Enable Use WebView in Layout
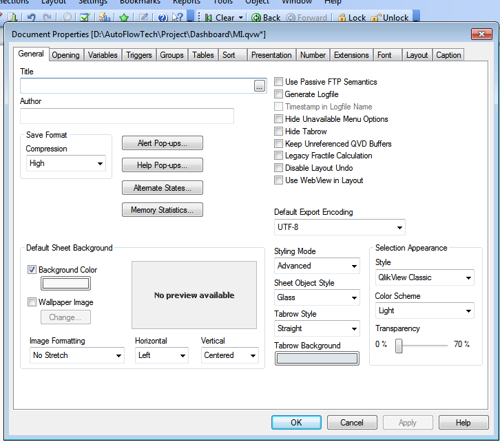Screen dimensions: 500x442 pyautogui.click(x=278, y=180)
